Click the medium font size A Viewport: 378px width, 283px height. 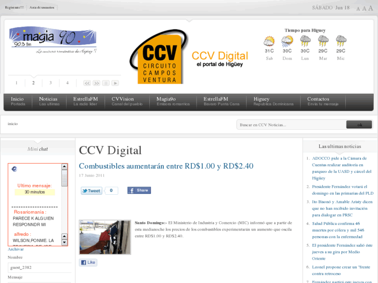pyautogui.click(x=364, y=8)
